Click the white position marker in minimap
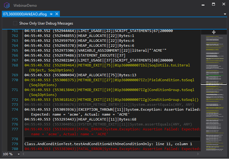This screenshot has width=229, height=159. (214, 84)
